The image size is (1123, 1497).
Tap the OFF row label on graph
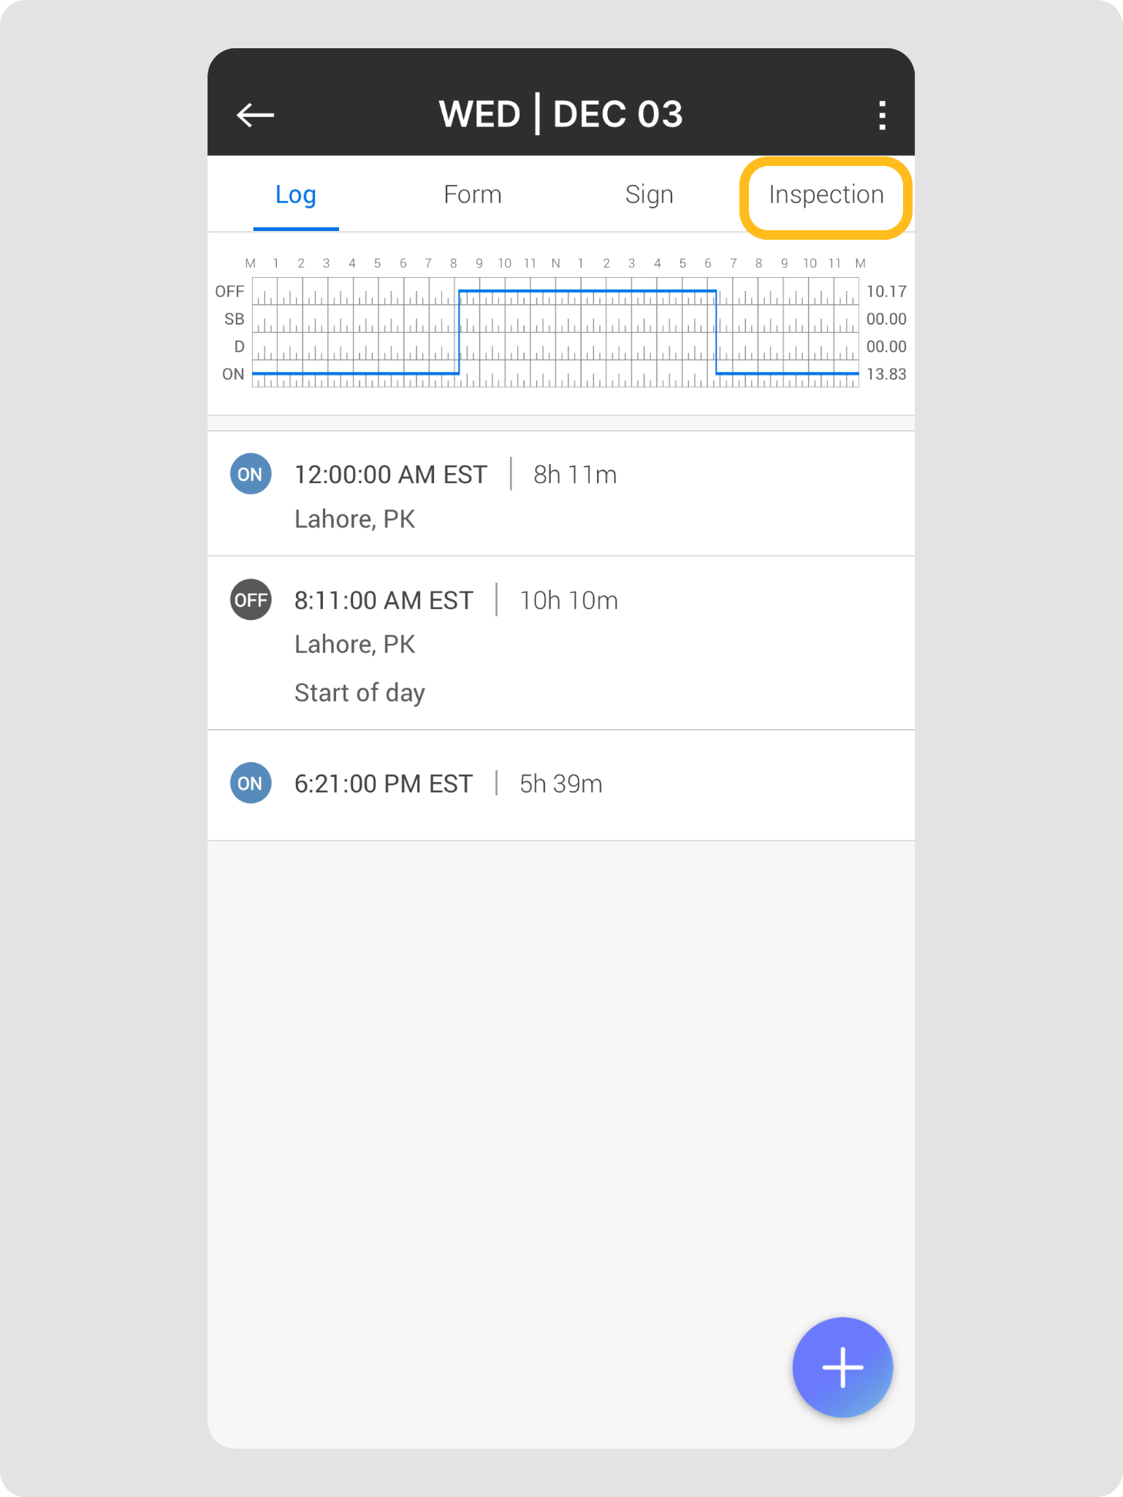[229, 292]
